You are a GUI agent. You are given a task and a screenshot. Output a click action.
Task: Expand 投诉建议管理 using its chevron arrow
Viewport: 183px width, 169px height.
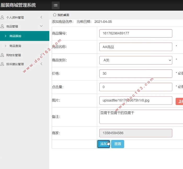[x=41, y=64]
